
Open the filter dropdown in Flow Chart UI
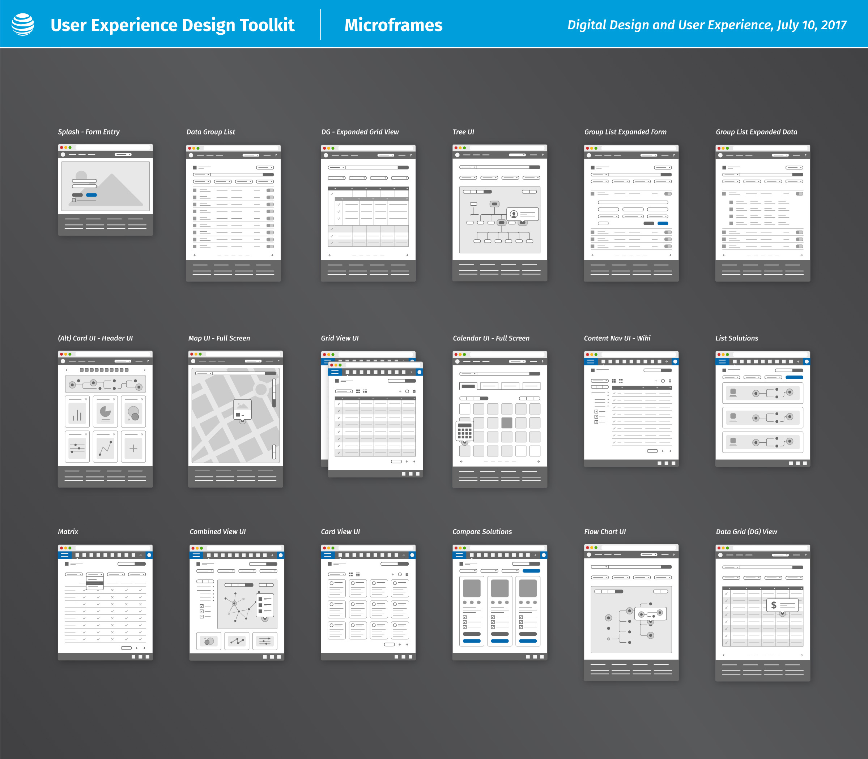pos(600,577)
